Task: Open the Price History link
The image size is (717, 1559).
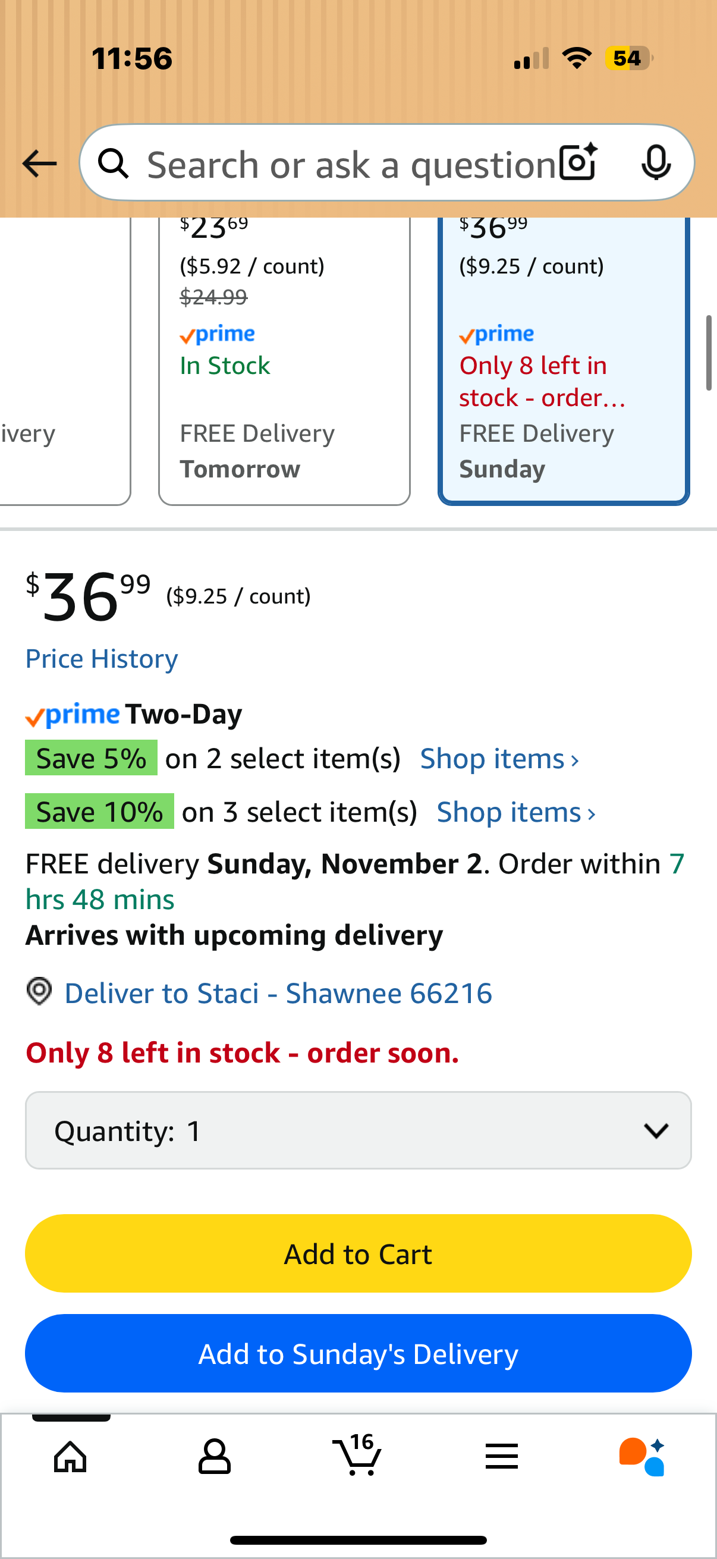Action: (x=102, y=658)
